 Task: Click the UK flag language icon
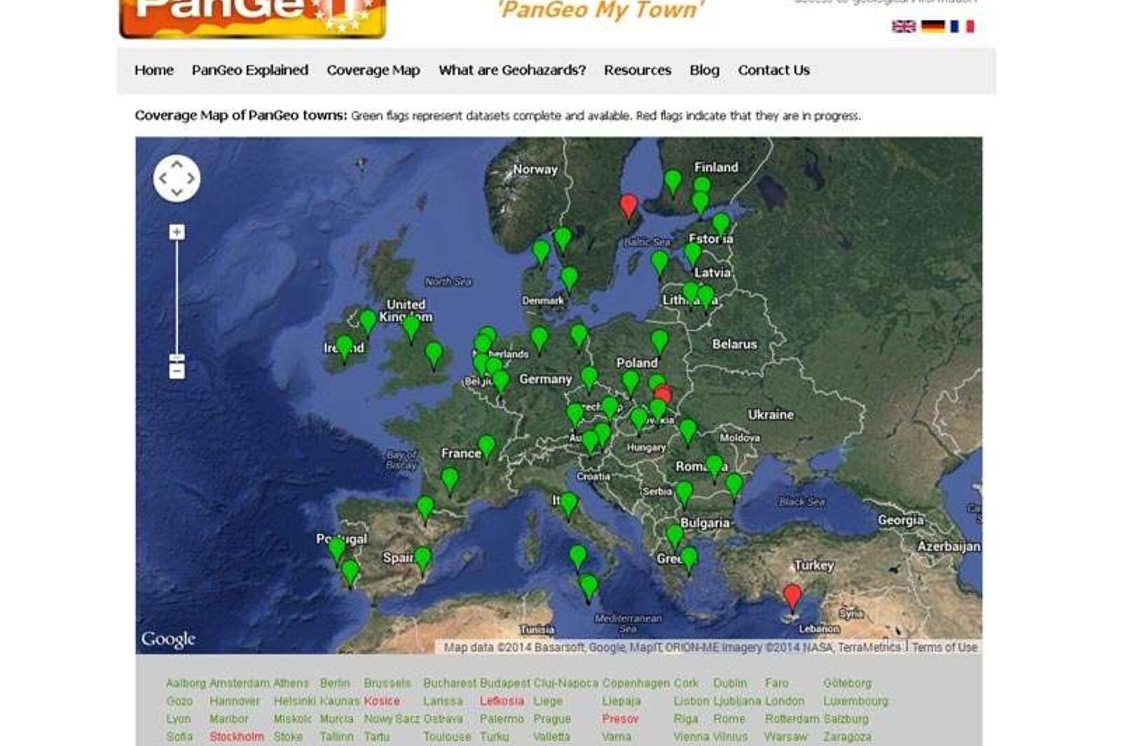point(903,27)
